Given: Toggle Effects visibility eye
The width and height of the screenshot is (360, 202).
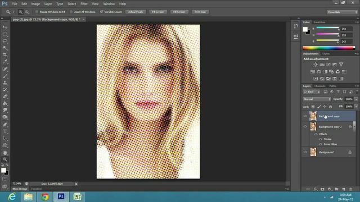Looking at the screenshot, I should pos(316,134).
